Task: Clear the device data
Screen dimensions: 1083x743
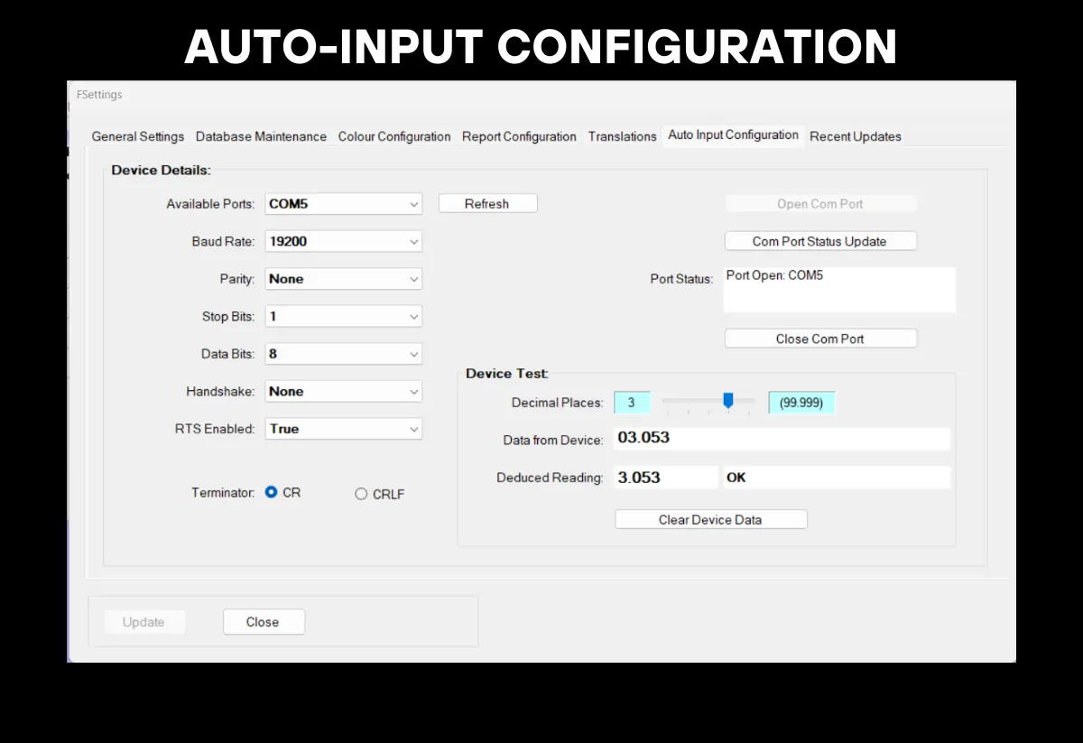Action: click(710, 519)
